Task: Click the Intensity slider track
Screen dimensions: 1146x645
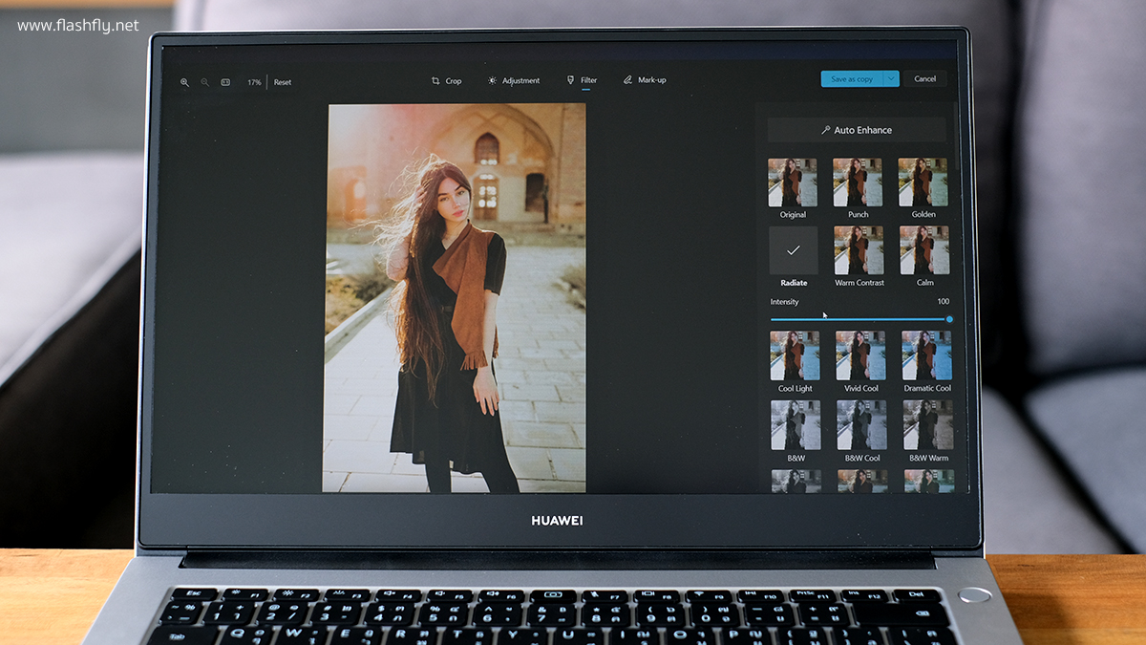Action: [x=859, y=319]
